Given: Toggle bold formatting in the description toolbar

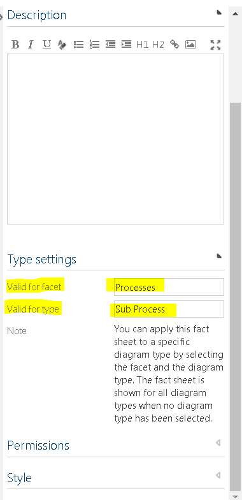Looking at the screenshot, I should [x=15, y=45].
